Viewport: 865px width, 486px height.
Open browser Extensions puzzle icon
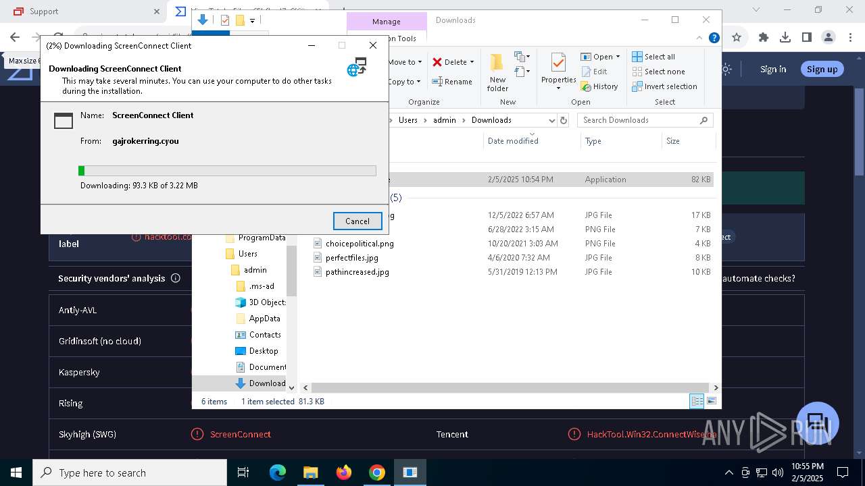764,38
